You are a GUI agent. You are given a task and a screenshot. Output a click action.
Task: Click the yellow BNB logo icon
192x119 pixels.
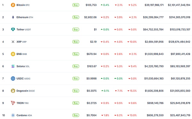pos(13,54)
